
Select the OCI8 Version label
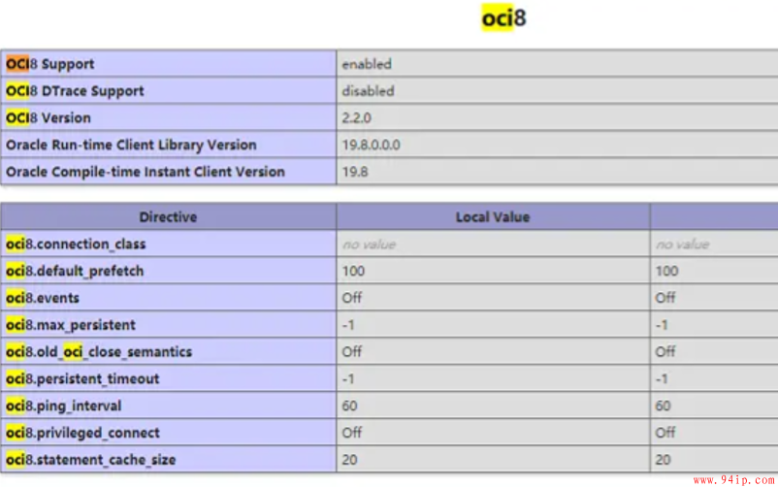click(x=49, y=117)
